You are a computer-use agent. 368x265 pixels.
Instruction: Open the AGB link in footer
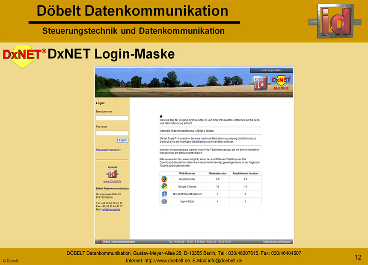pyautogui.click(x=265, y=242)
